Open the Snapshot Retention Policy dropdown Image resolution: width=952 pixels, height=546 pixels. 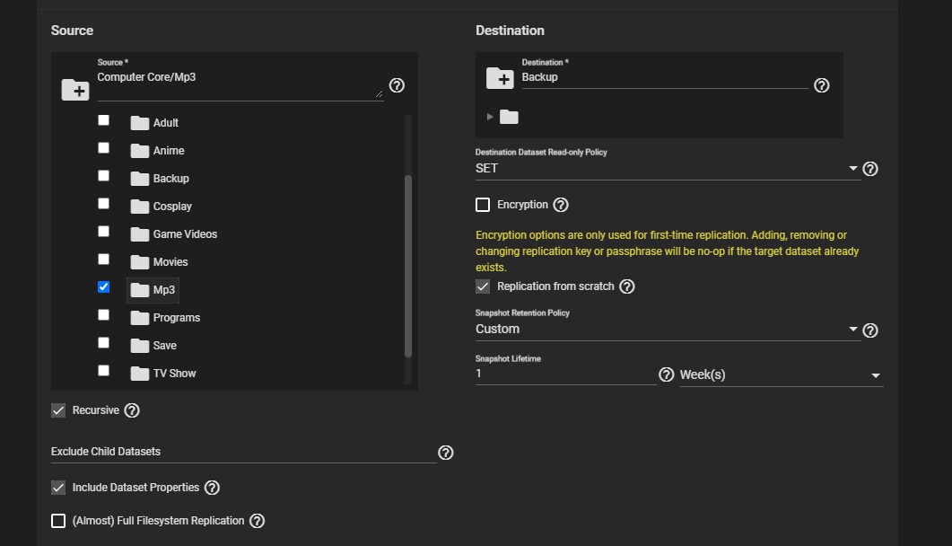click(668, 330)
